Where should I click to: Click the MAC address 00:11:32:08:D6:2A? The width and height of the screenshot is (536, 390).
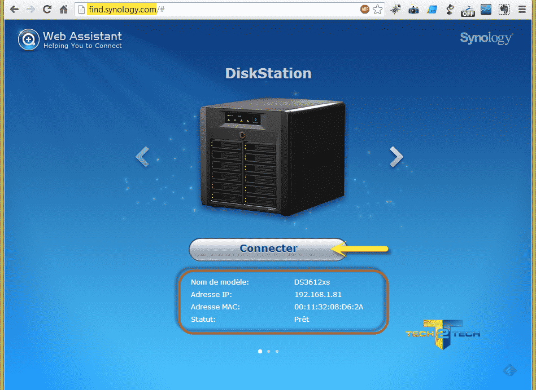click(x=329, y=307)
